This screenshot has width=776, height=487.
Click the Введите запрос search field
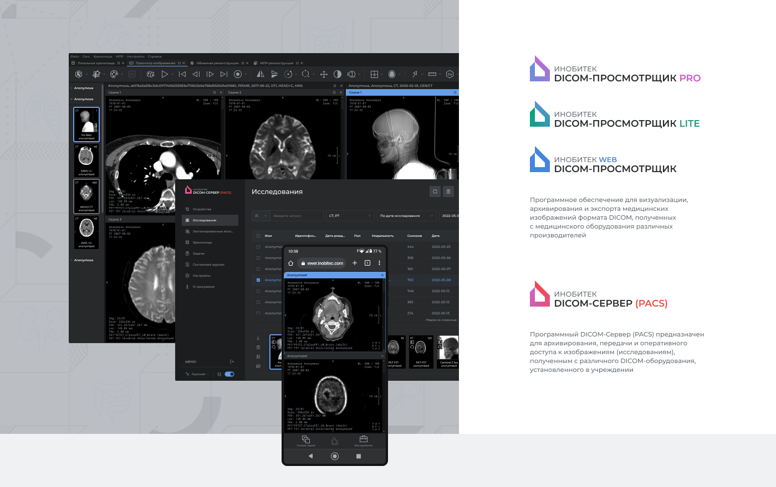click(297, 215)
